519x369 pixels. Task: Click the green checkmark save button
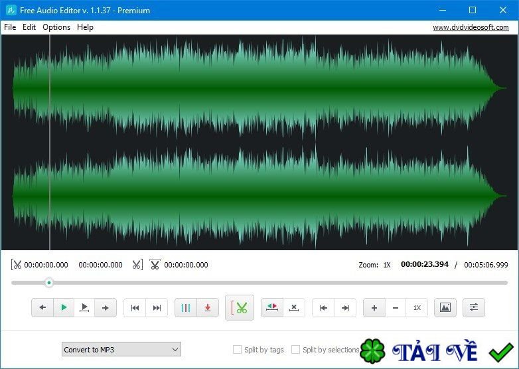click(502, 352)
